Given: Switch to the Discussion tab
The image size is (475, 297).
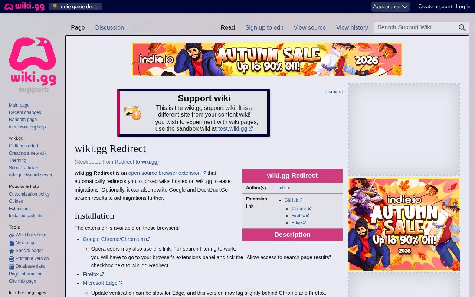Looking at the screenshot, I should pos(109,27).
